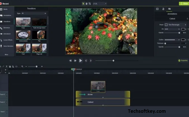Click the Copy icon in the timeline toolbar

(x=10, y=67)
